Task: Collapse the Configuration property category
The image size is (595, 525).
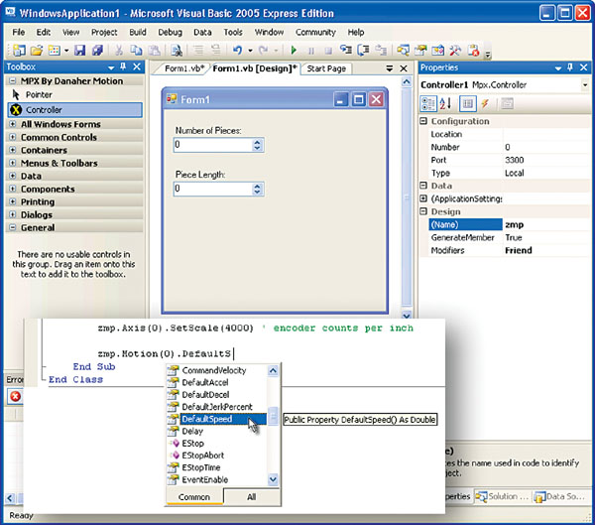Action: click(x=424, y=121)
